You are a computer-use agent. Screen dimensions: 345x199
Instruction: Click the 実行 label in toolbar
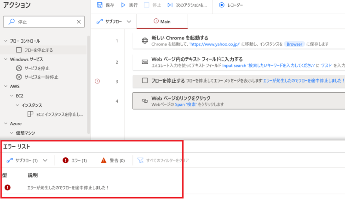pos(133,5)
